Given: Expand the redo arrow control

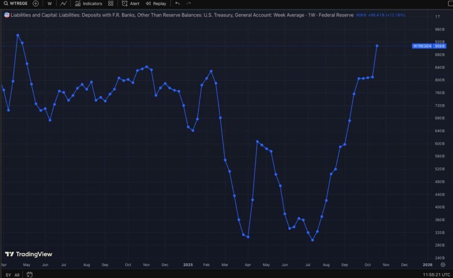Looking at the screenshot, I should (188, 4).
